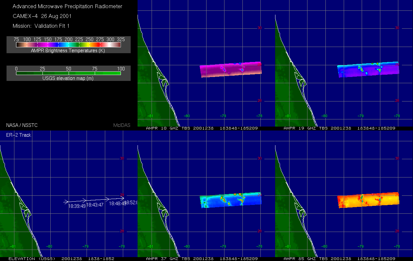
Task: Click the USGS elevation map color scale
Action: 69,73
